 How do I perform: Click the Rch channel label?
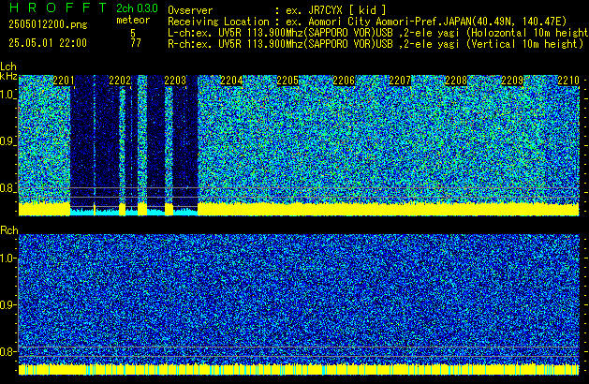[x=9, y=230]
